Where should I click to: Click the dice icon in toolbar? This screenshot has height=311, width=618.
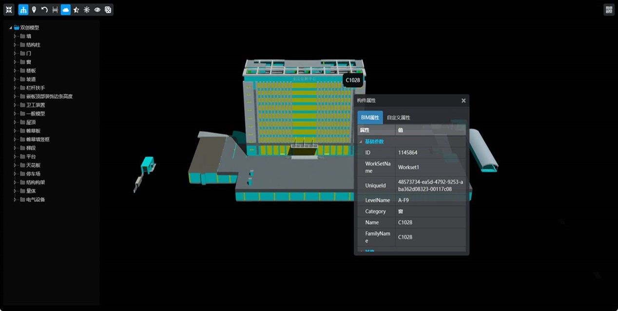point(108,10)
